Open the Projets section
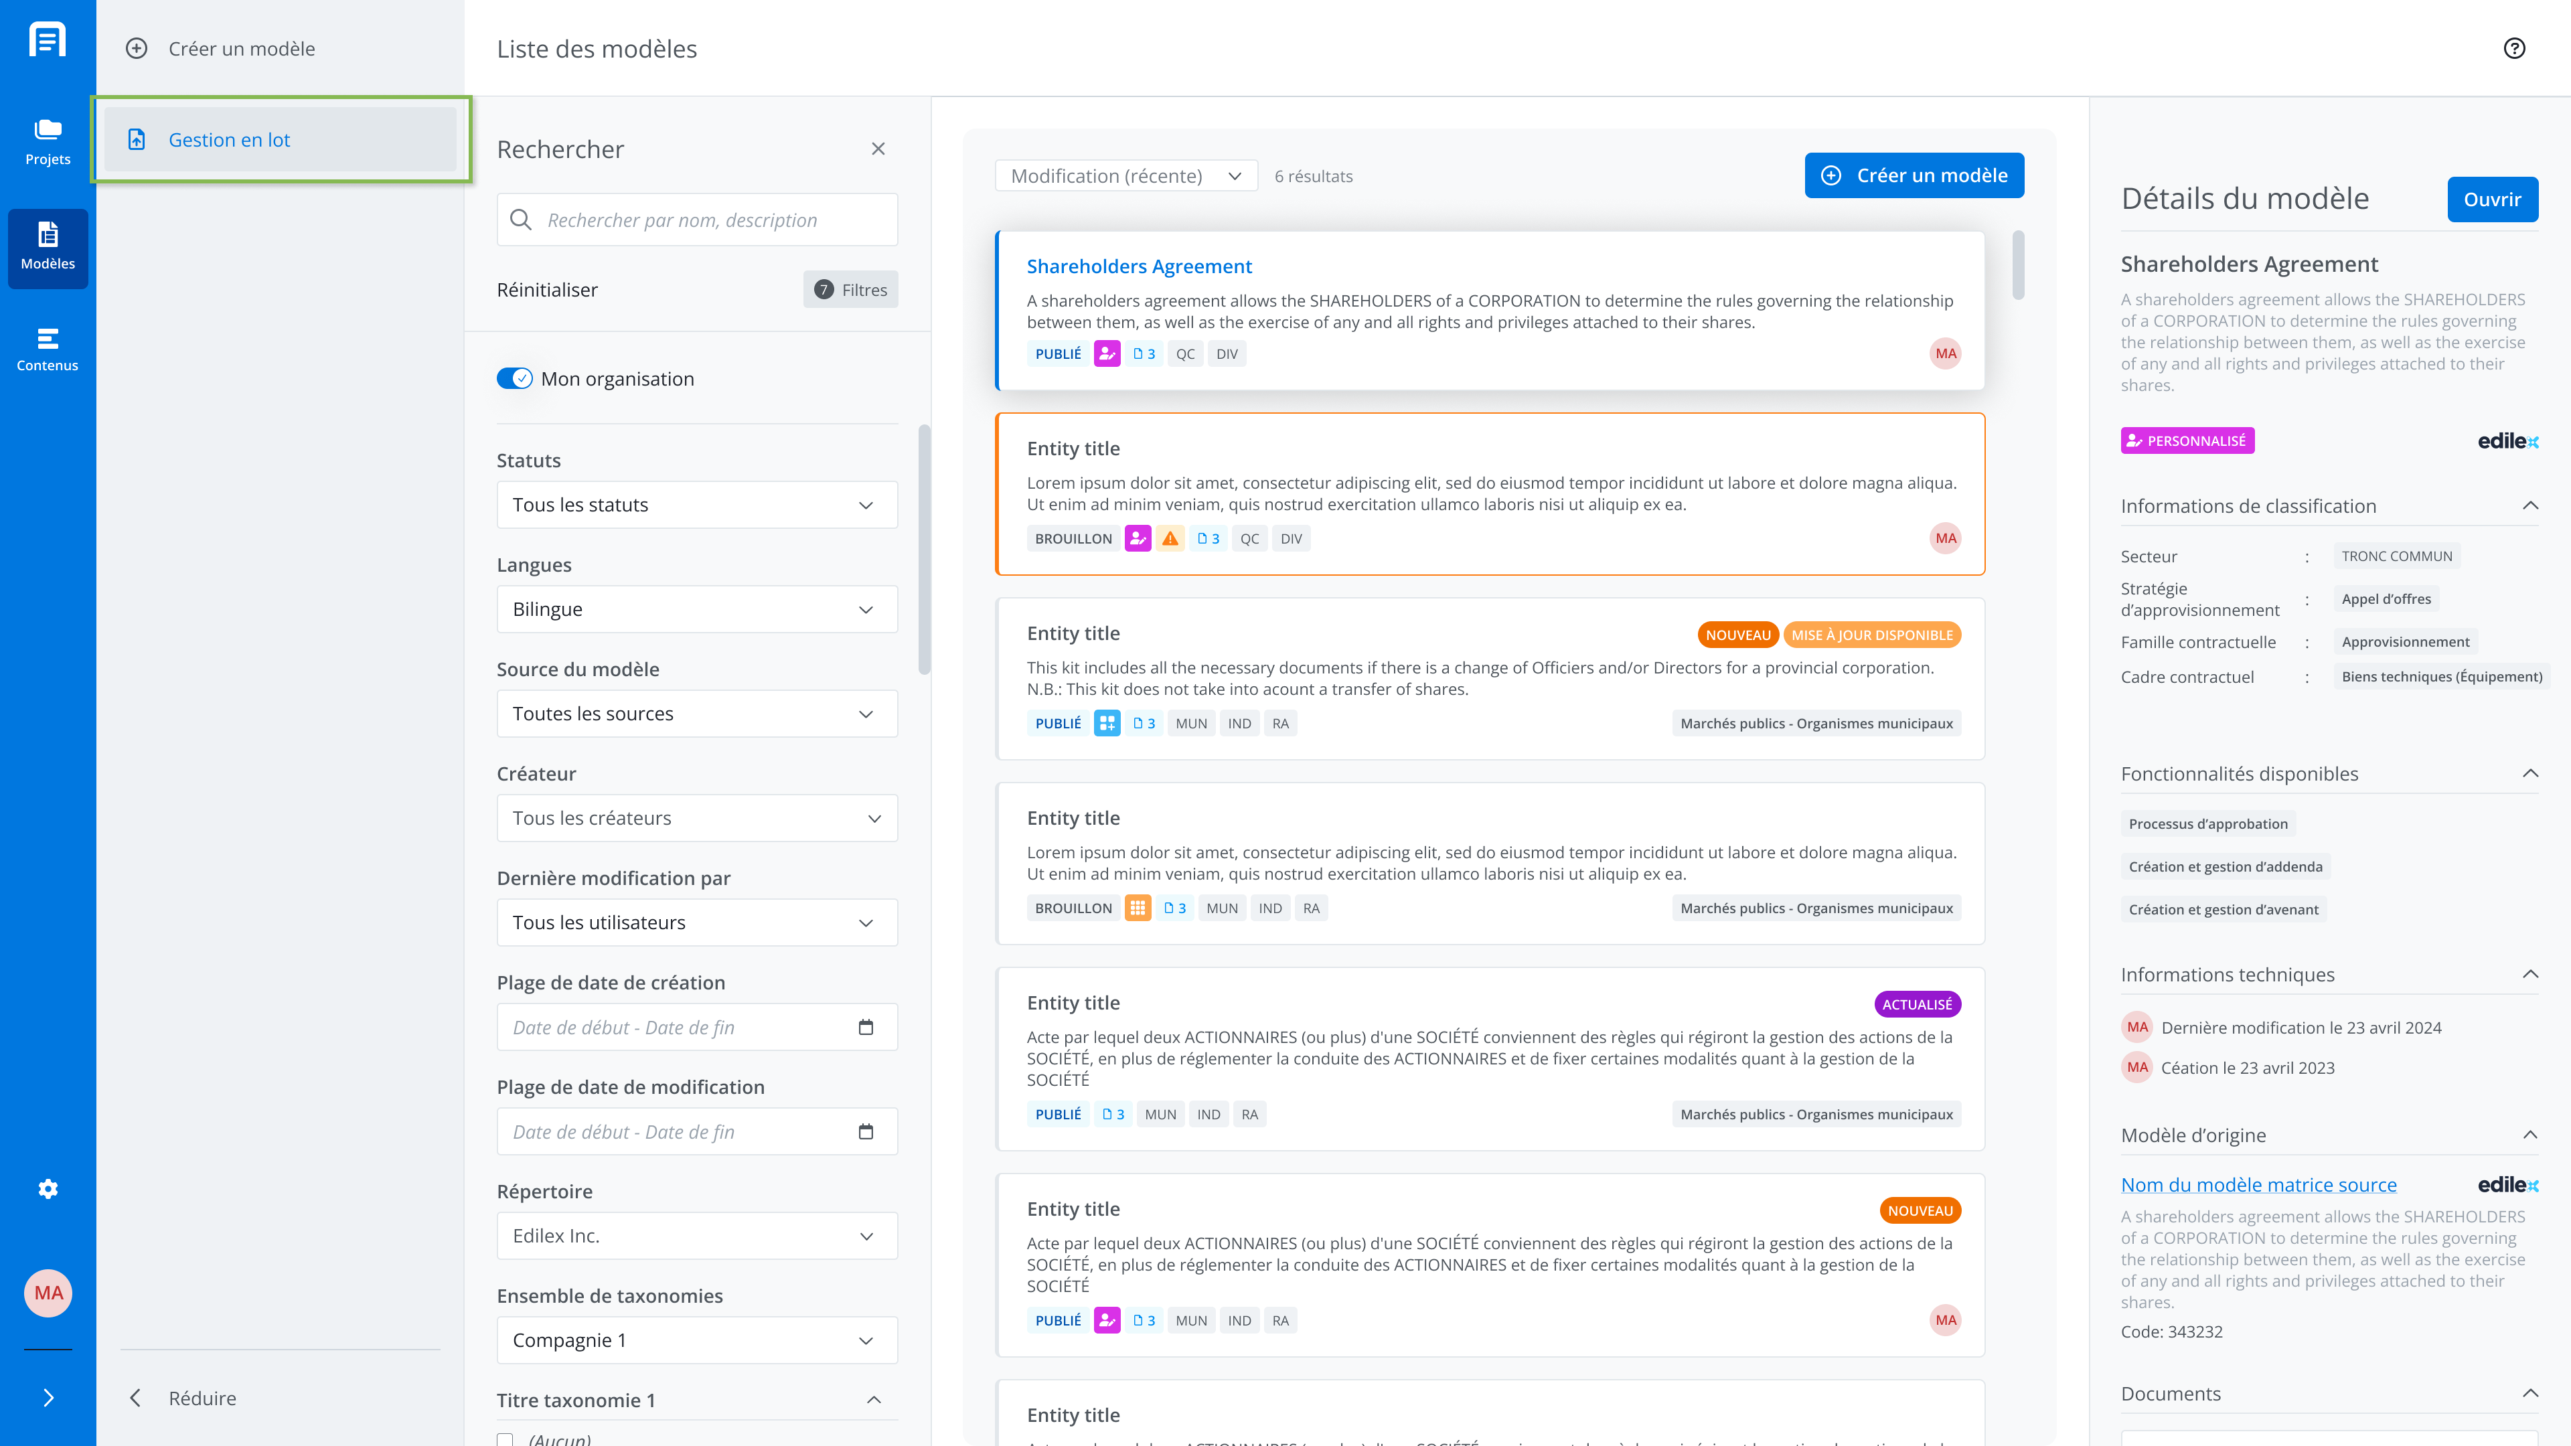 [x=48, y=142]
